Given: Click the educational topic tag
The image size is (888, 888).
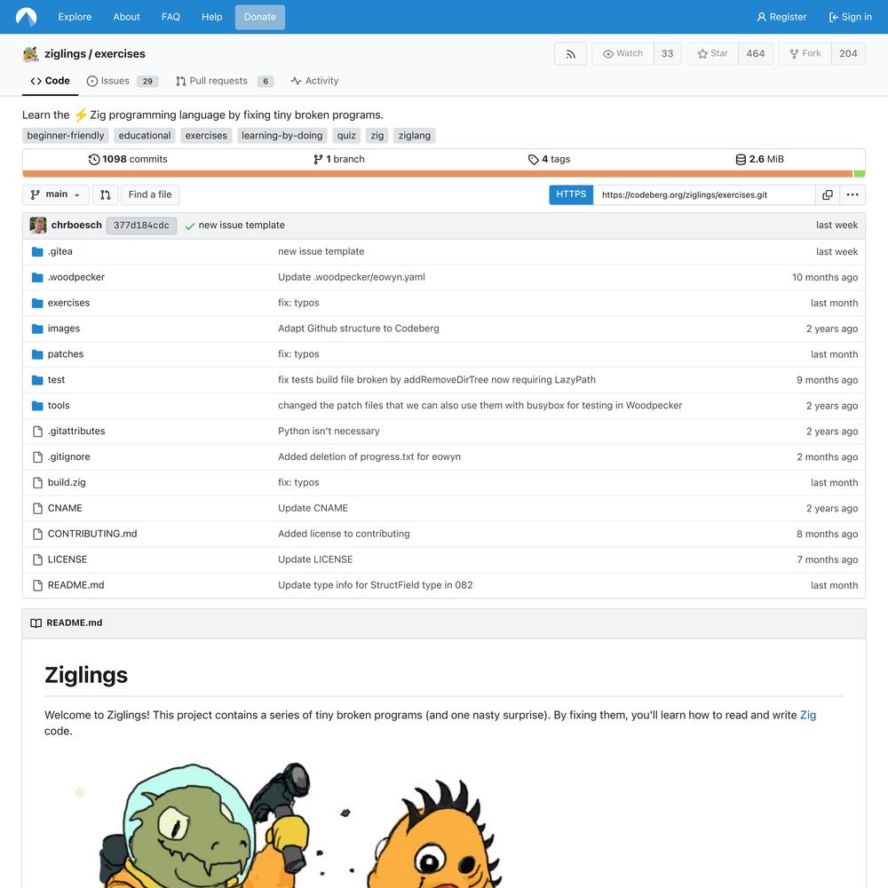Looking at the screenshot, I should pyautogui.click(x=145, y=135).
